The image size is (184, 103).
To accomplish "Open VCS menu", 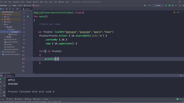I will pyautogui.click(x=55, y=2).
